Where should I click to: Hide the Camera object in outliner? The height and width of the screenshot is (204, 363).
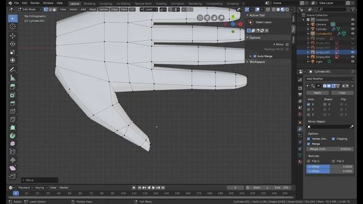(353, 24)
